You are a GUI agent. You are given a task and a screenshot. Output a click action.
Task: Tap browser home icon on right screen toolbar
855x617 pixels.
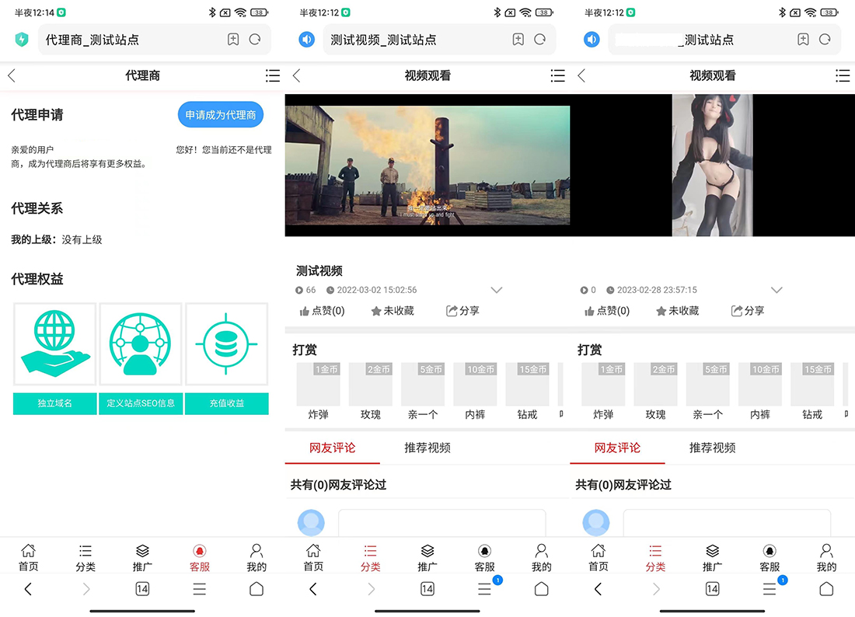coord(826,589)
